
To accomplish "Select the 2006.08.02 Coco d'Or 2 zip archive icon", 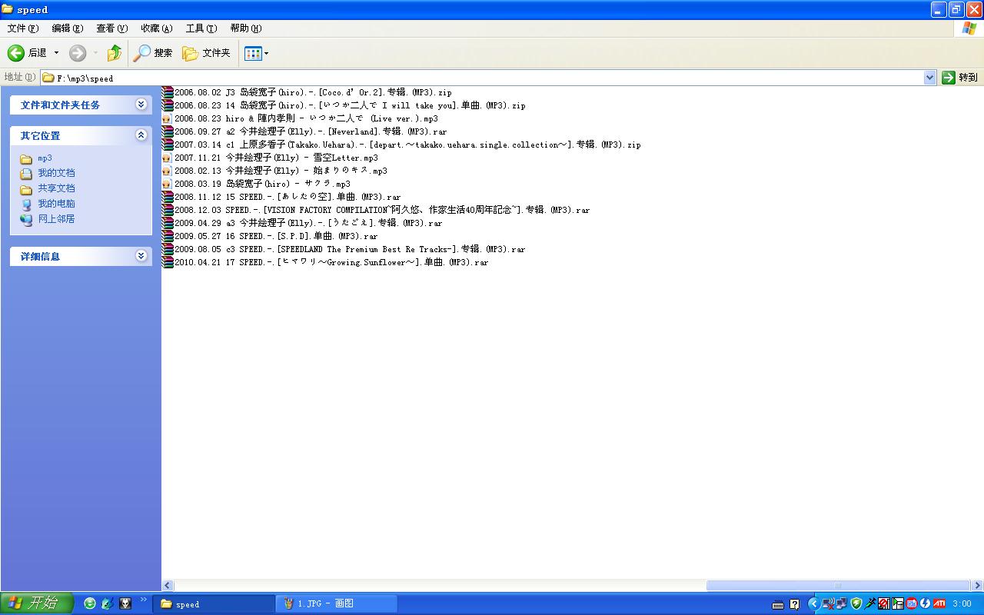I will coord(168,92).
